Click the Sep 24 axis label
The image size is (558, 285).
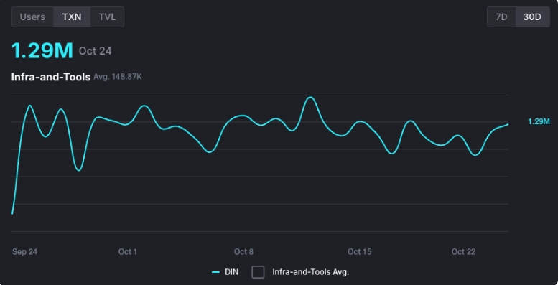click(24, 252)
